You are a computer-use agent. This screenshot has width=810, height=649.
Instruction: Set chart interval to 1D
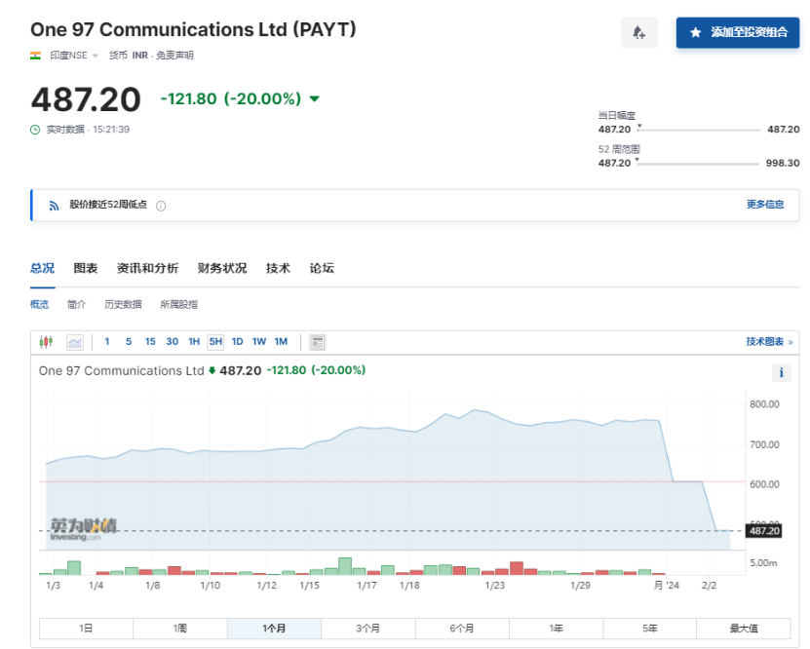[x=237, y=342]
